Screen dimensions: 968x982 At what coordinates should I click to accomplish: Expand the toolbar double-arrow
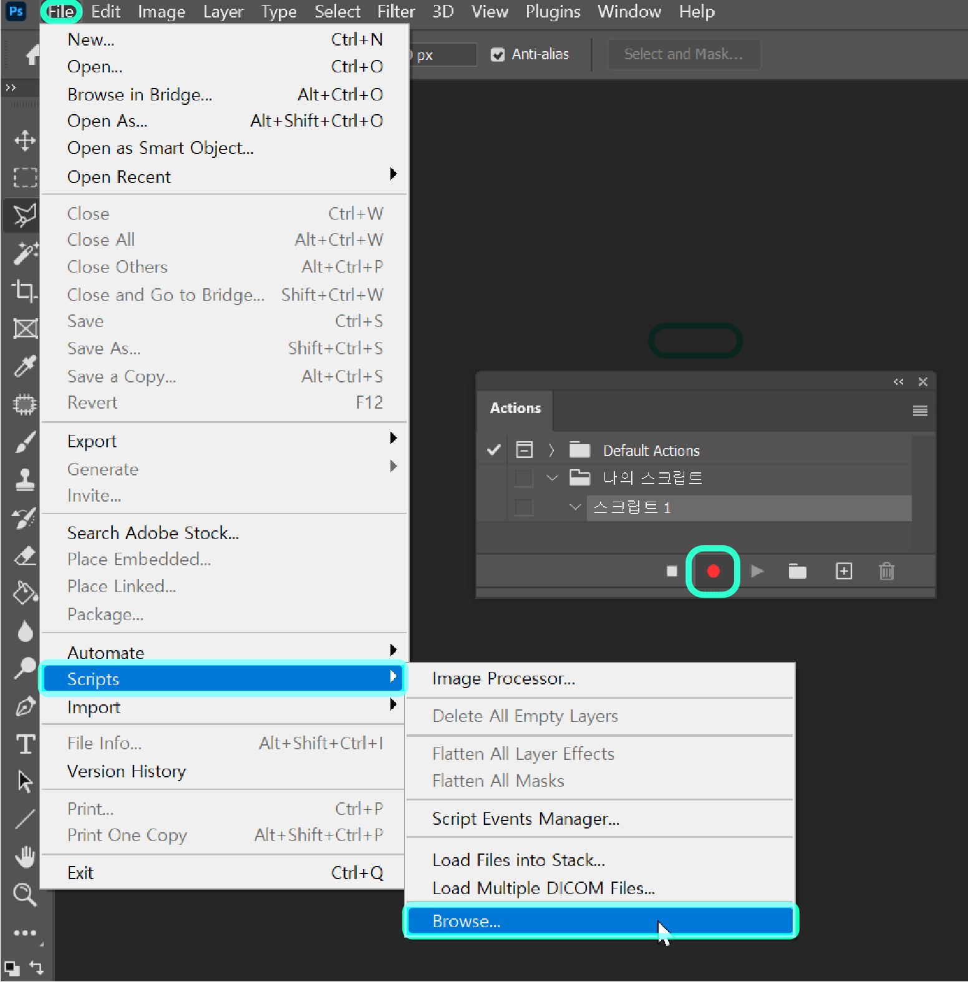[x=11, y=88]
